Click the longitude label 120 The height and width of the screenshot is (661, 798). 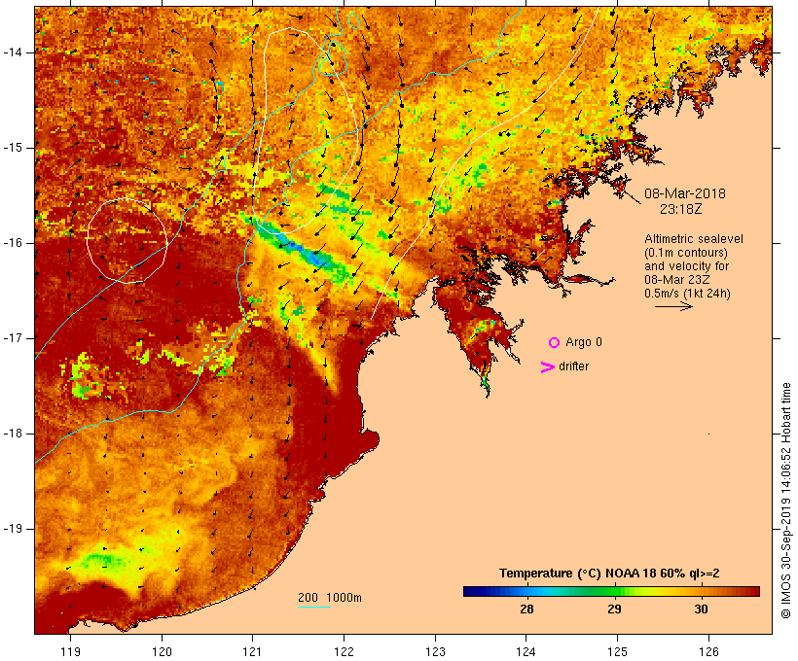pos(162,651)
